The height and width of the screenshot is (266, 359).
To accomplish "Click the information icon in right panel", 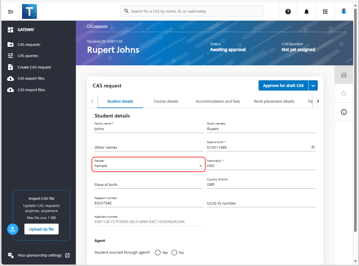I will (x=344, y=112).
